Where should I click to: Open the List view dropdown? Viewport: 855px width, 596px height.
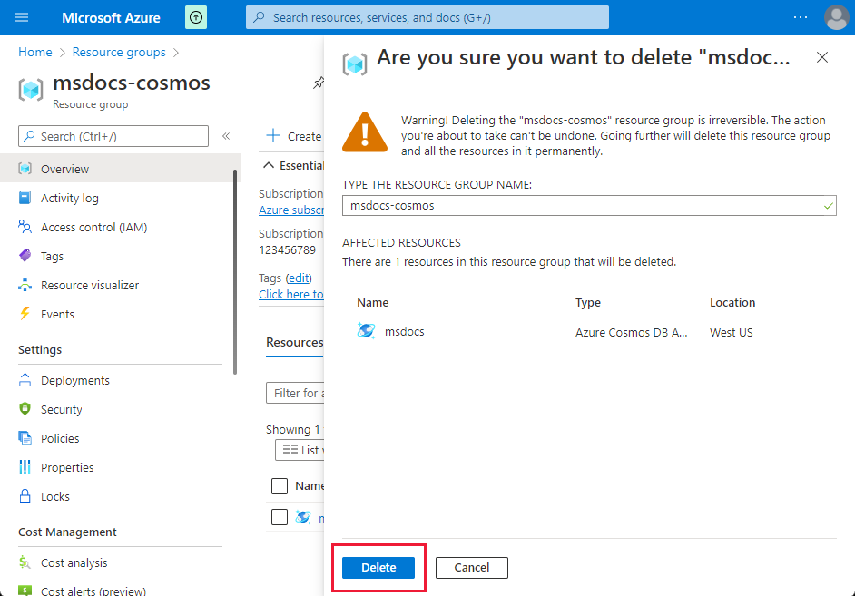tap(300, 450)
